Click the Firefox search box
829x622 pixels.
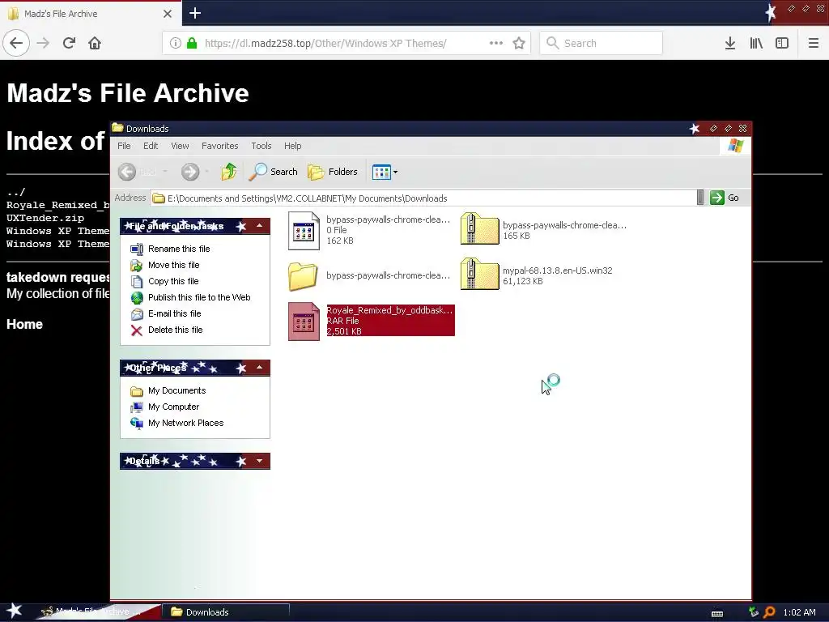point(602,43)
